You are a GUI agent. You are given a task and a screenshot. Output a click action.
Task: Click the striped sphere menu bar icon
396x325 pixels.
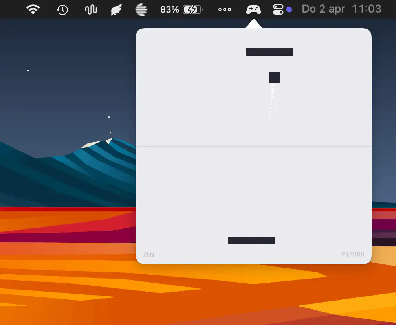(x=141, y=9)
